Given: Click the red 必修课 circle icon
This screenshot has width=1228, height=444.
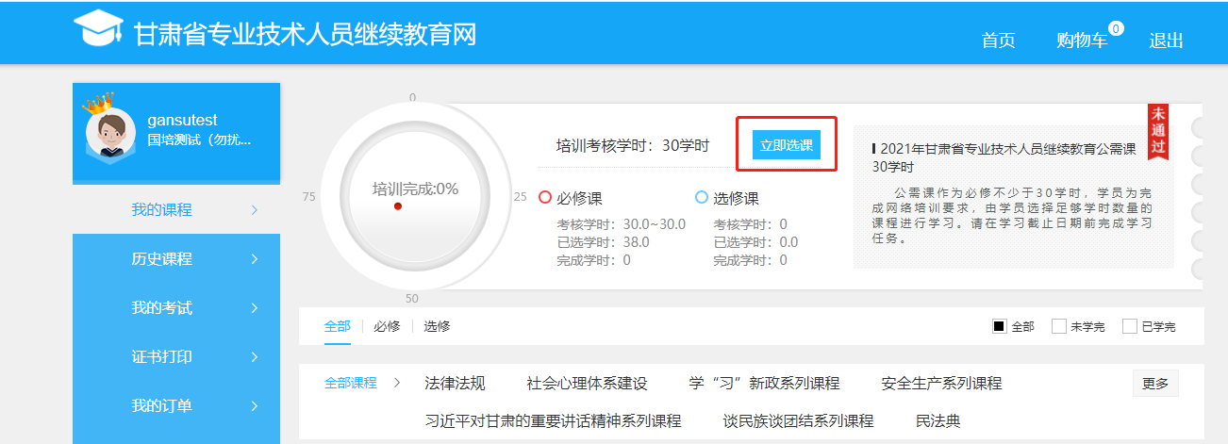Looking at the screenshot, I should click(544, 198).
